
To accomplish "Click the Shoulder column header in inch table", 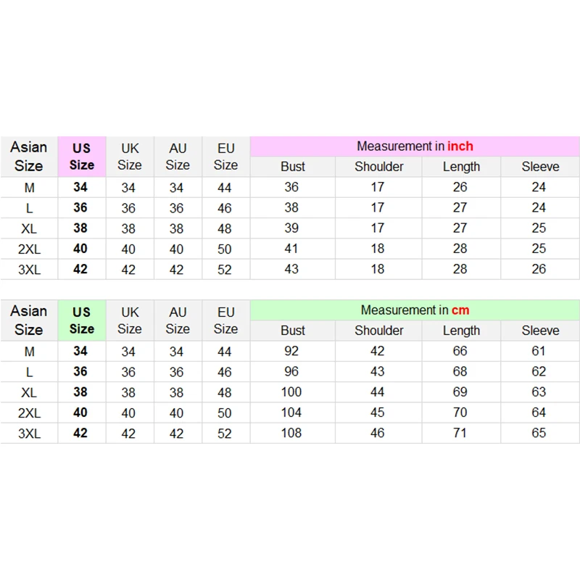I will [378, 167].
